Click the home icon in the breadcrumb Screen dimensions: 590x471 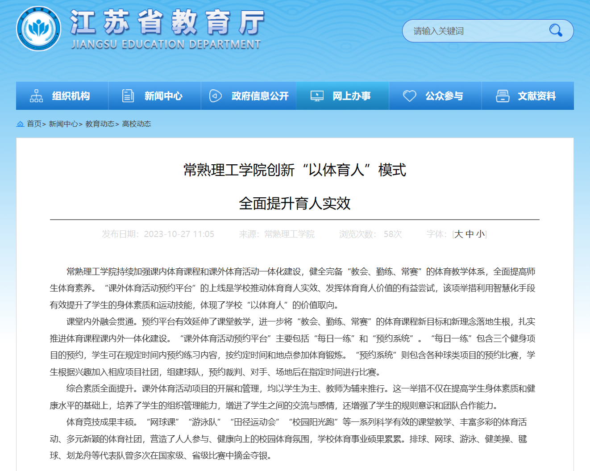coord(20,124)
